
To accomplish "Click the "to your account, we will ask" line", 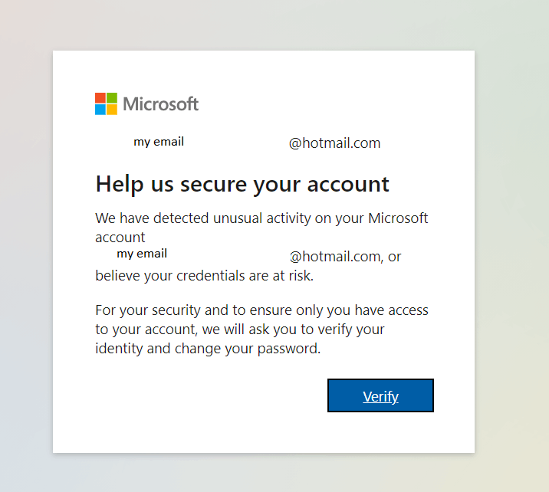I will pos(240,330).
